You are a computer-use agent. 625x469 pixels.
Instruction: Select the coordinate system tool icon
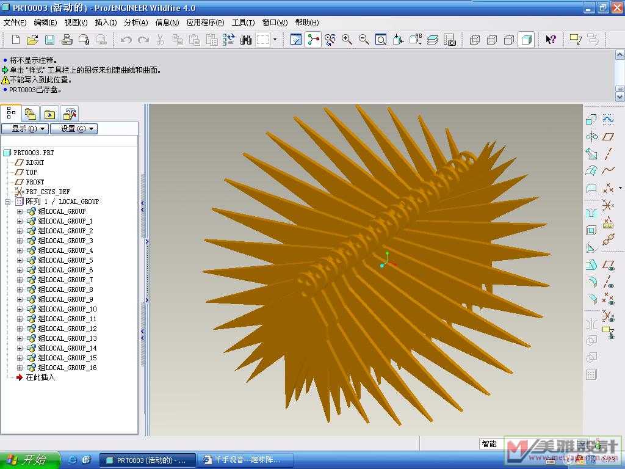click(609, 205)
